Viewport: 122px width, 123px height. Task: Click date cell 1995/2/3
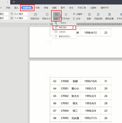90,96
